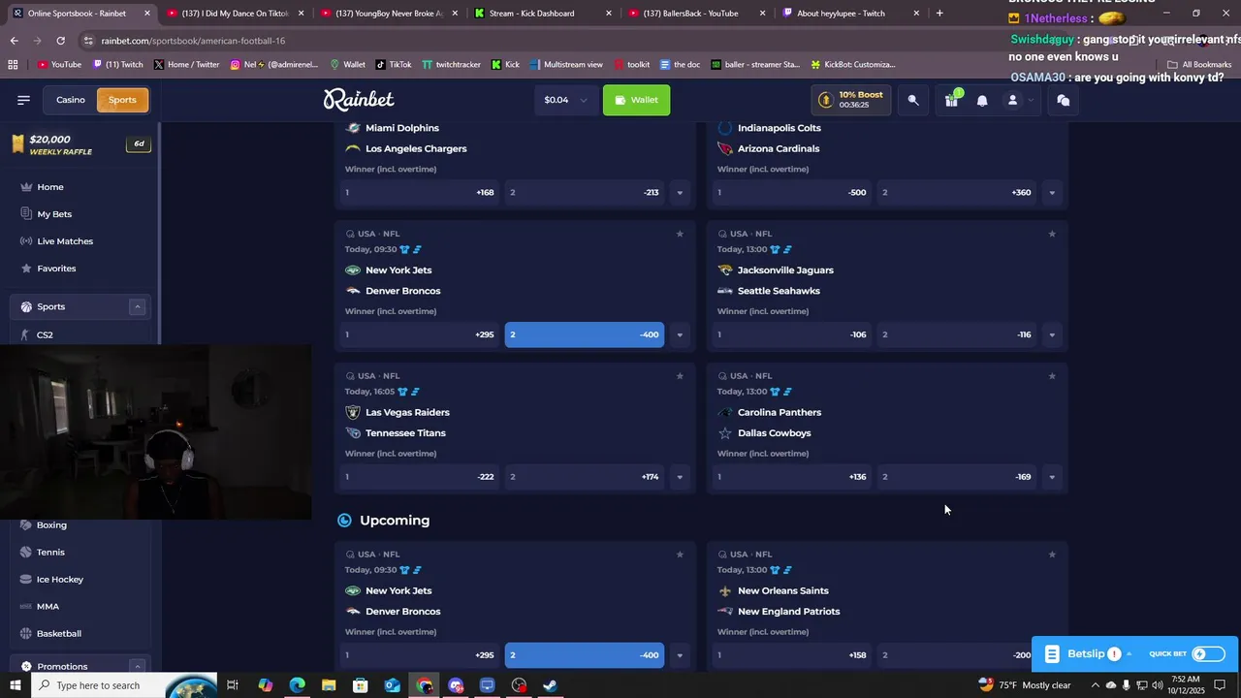The width and height of the screenshot is (1241, 698).
Task: Open Discord from the taskbar
Action: click(456, 685)
